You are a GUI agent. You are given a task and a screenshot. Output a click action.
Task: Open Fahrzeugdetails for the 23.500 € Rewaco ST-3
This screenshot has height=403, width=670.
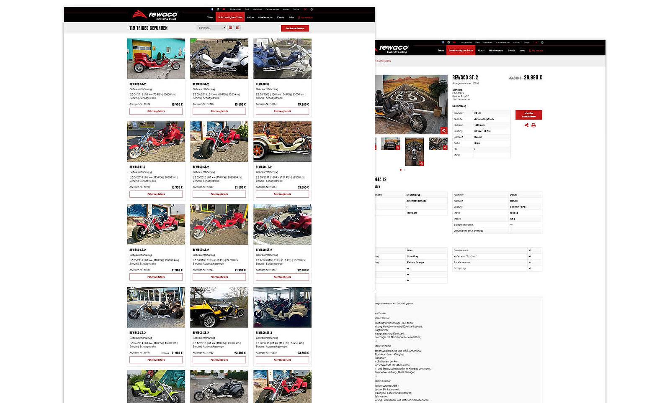283,360
